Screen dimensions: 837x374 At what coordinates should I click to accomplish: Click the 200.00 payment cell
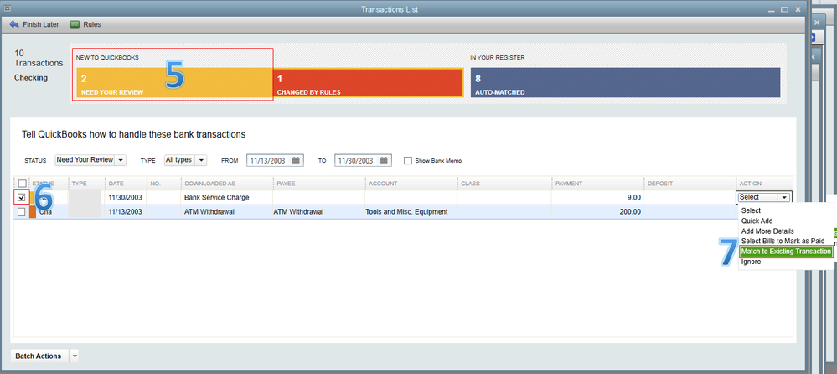click(597, 211)
